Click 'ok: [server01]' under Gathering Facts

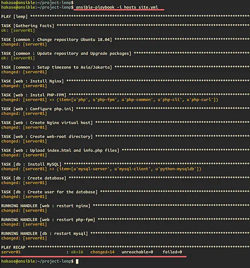(18, 30)
